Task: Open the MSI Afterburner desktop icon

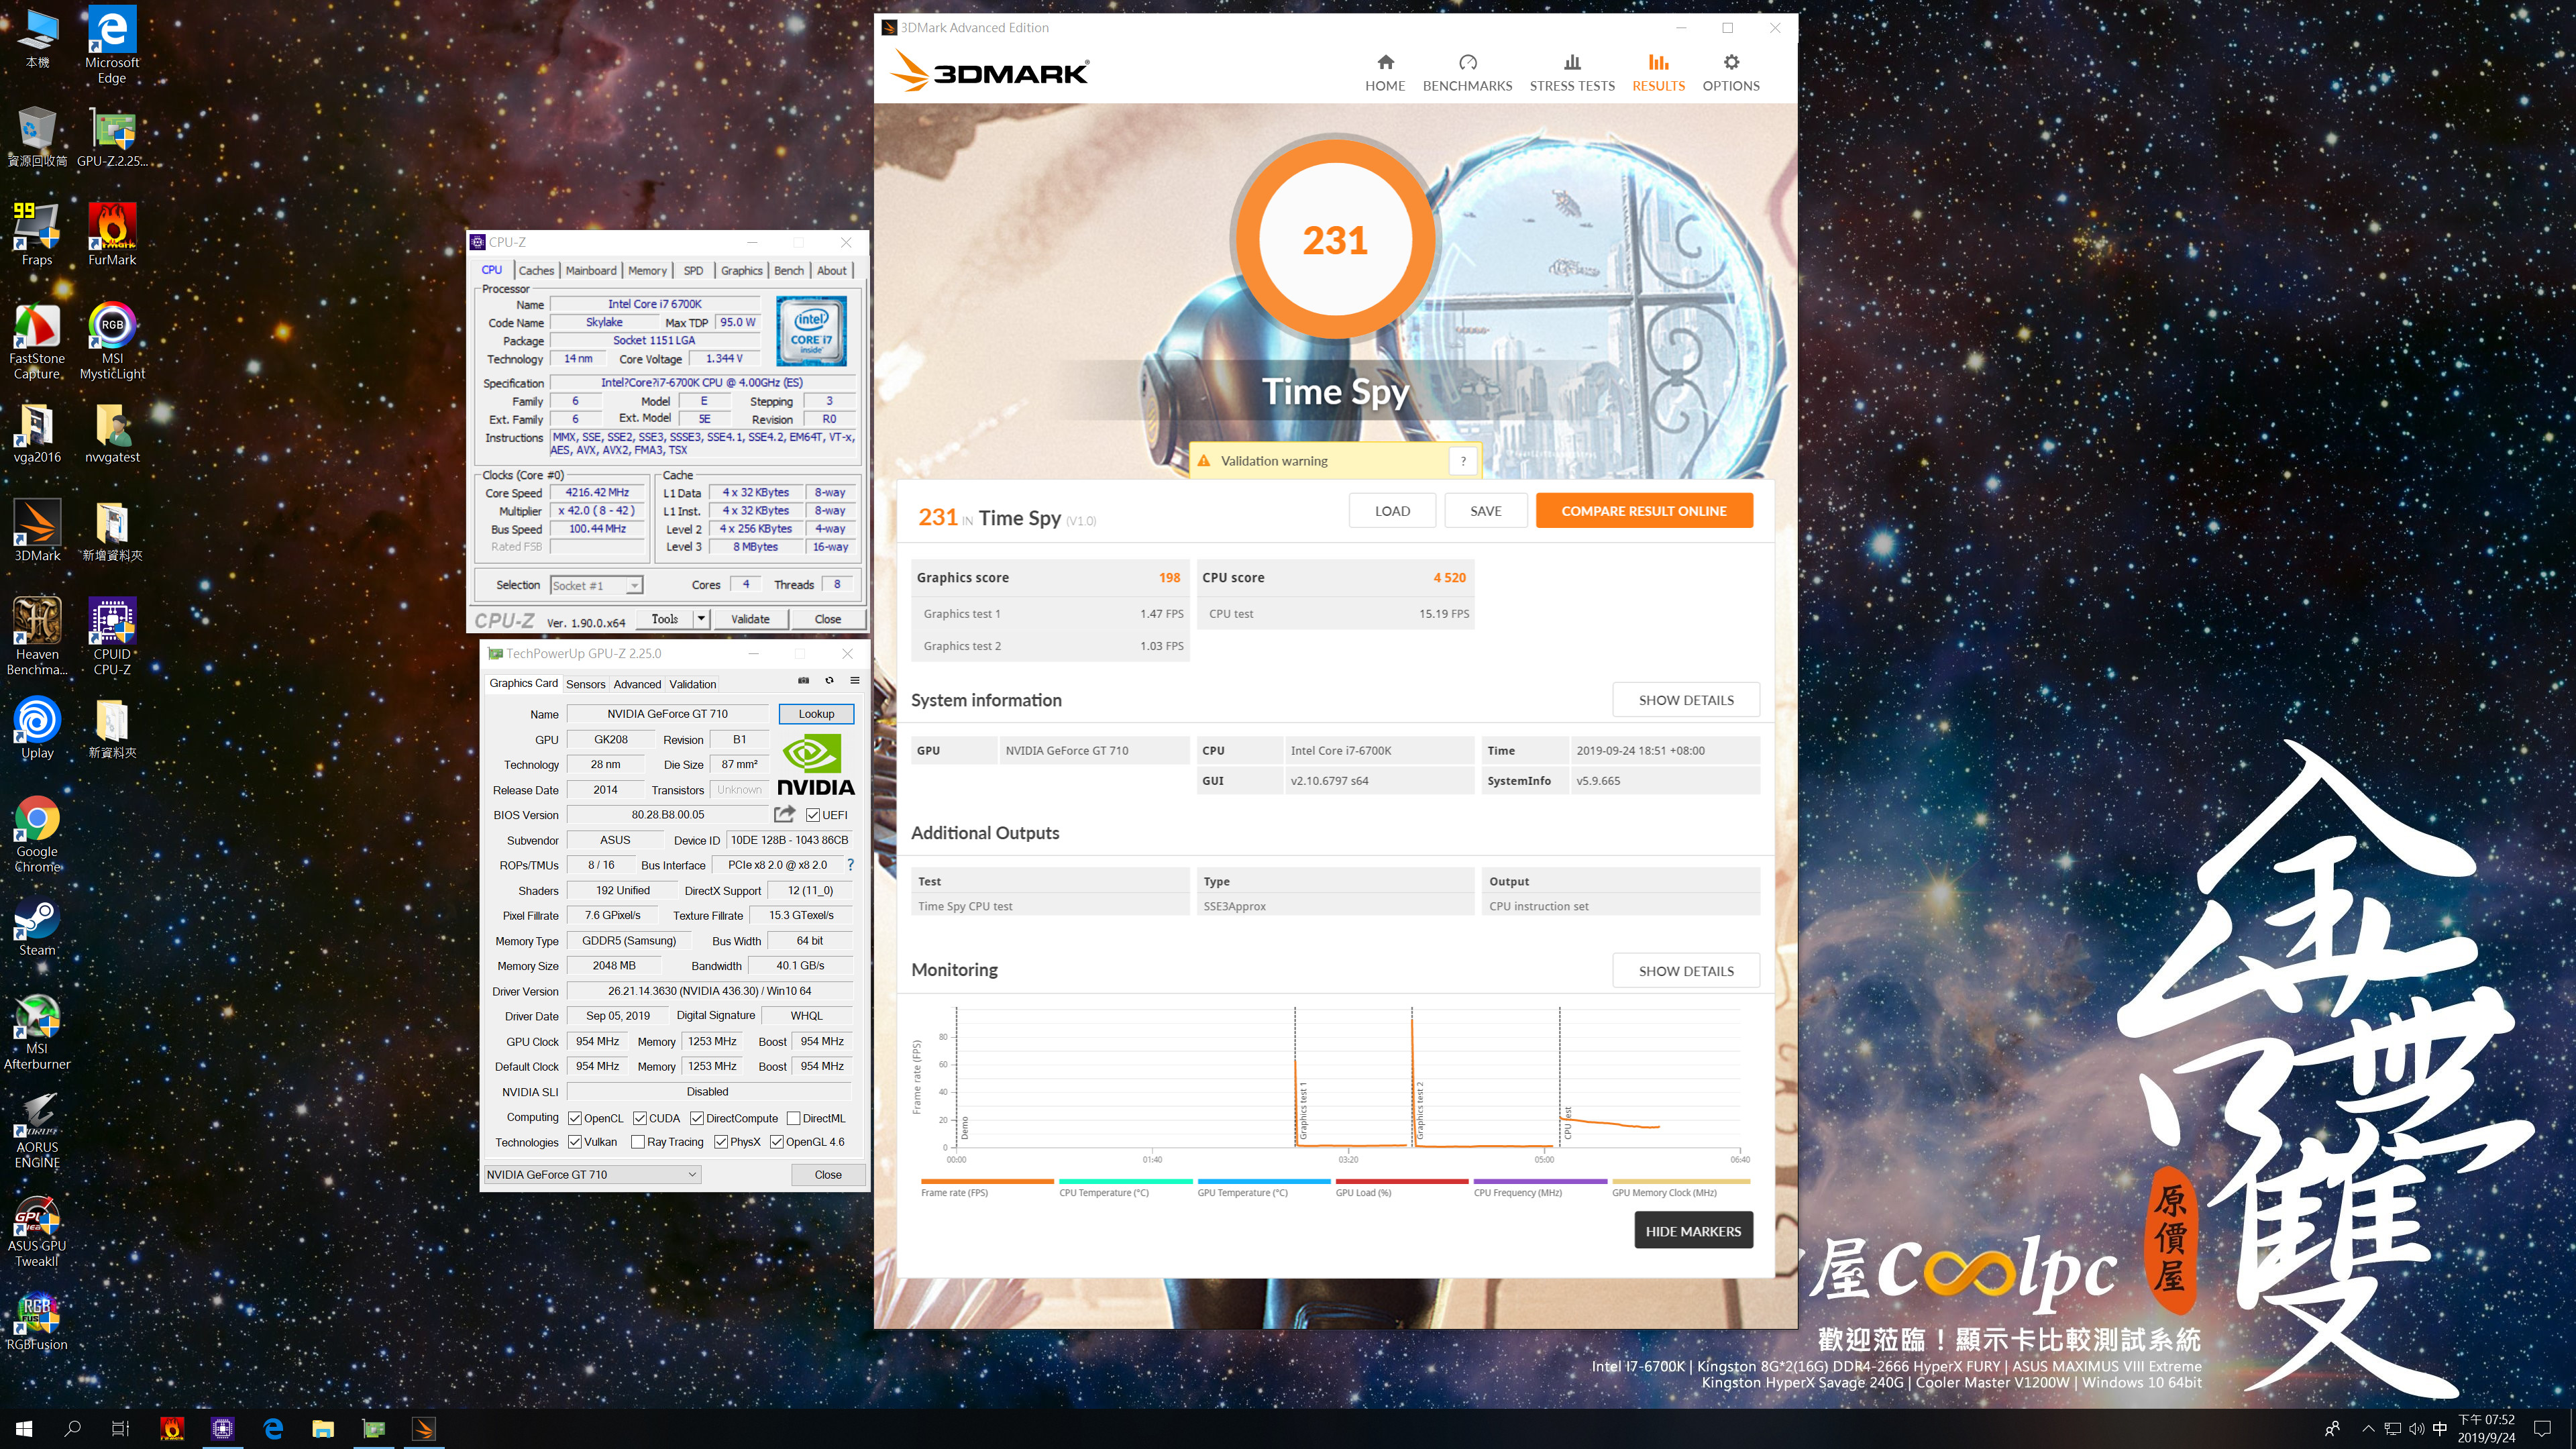Action: (x=37, y=1032)
